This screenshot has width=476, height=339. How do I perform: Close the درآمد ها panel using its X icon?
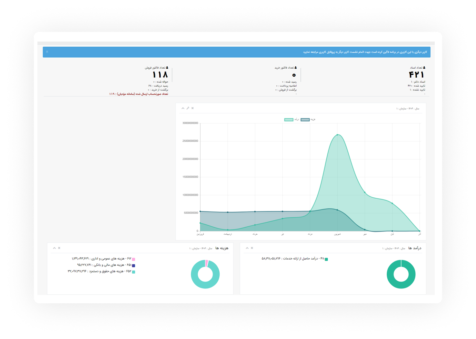coord(252,248)
